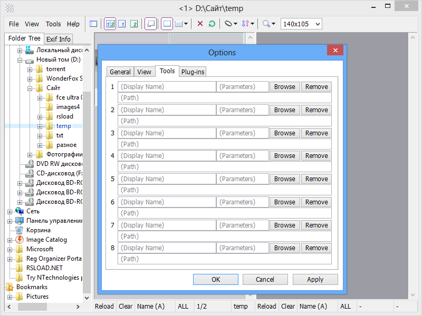
Task: Select RSLOAD.NET folder in tree
Action: [x=44, y=268]
